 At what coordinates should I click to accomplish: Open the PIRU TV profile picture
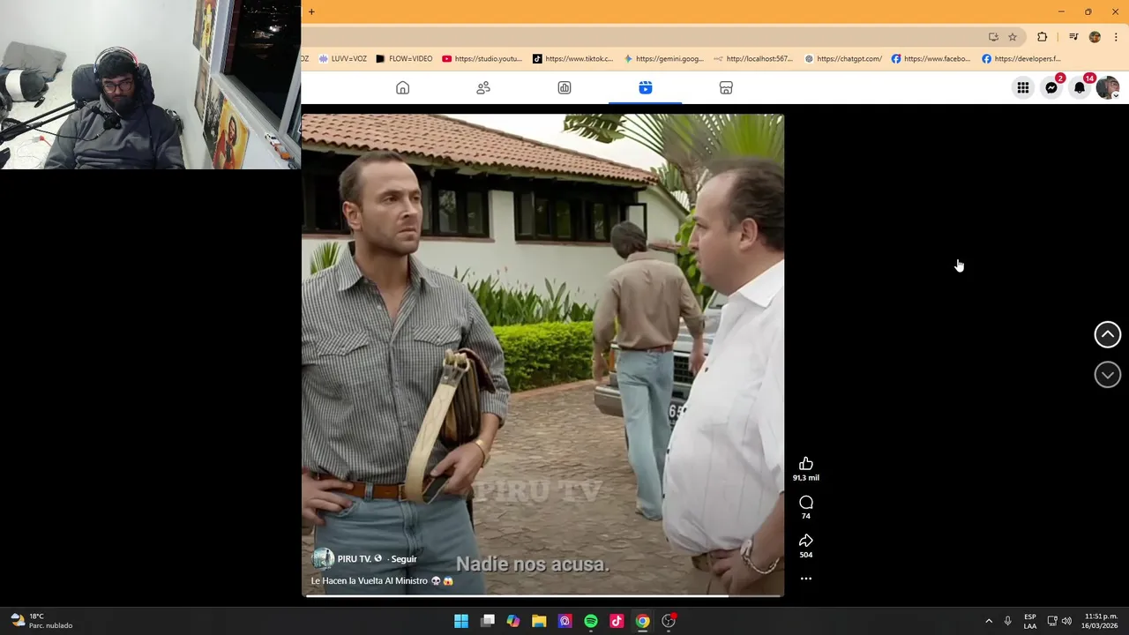coord(323,559)
